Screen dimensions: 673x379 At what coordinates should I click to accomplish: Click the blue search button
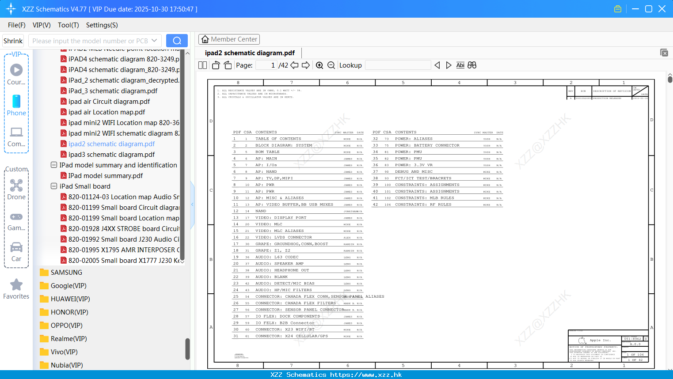click(177, 41)
